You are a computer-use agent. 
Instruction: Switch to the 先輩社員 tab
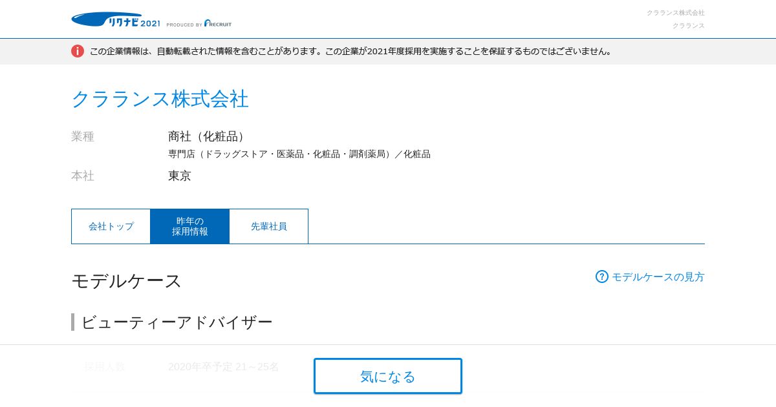pos(269,226)
